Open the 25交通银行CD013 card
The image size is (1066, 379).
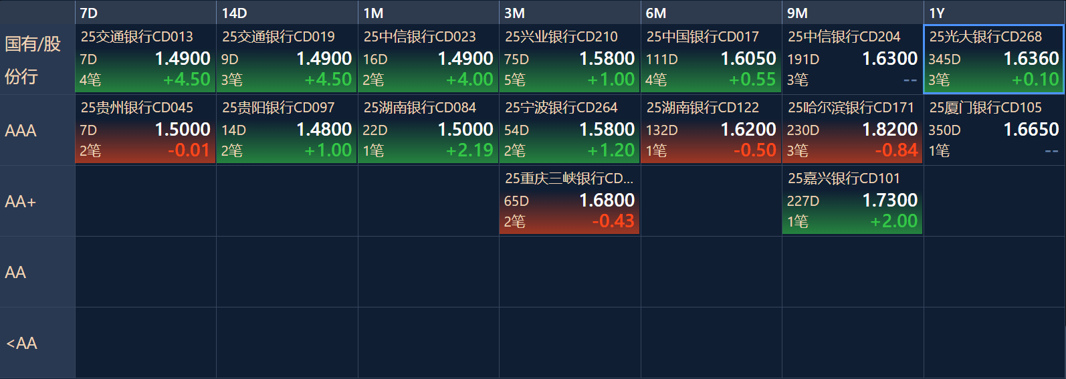point(145,59)
